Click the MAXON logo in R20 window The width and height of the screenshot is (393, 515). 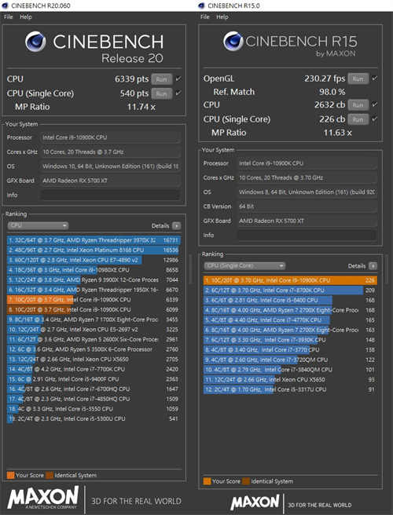pos(42,499)
